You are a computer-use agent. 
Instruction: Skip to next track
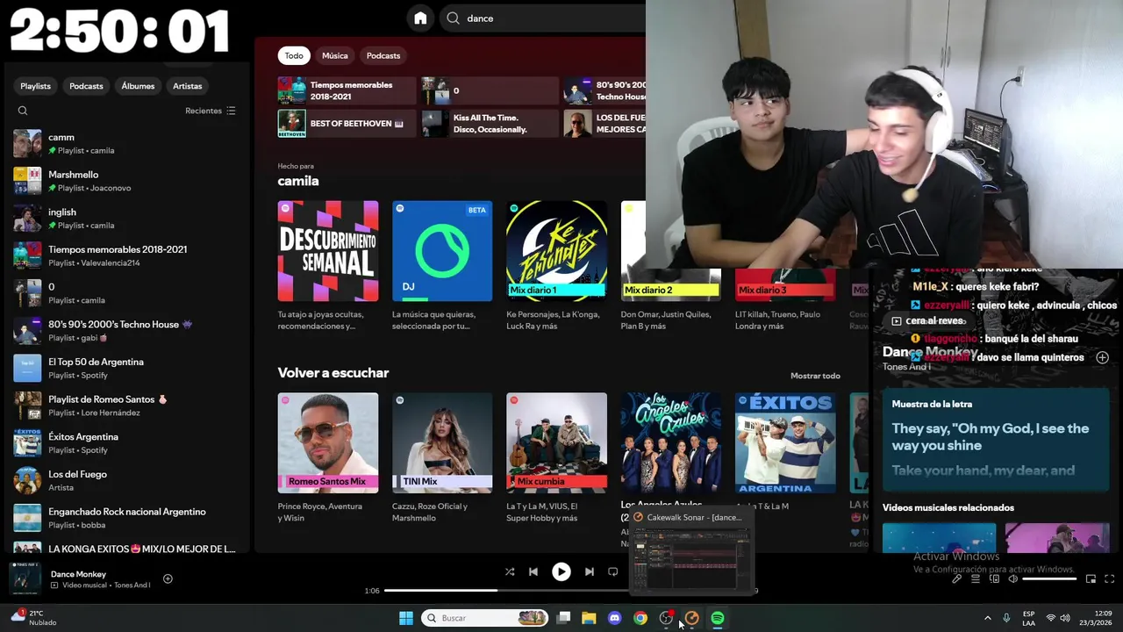[590, 571]
